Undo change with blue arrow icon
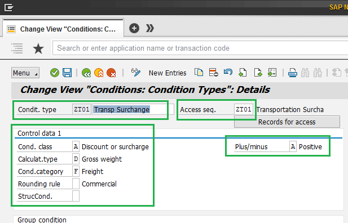Screen dimensions: 348x223 [228, 72]
